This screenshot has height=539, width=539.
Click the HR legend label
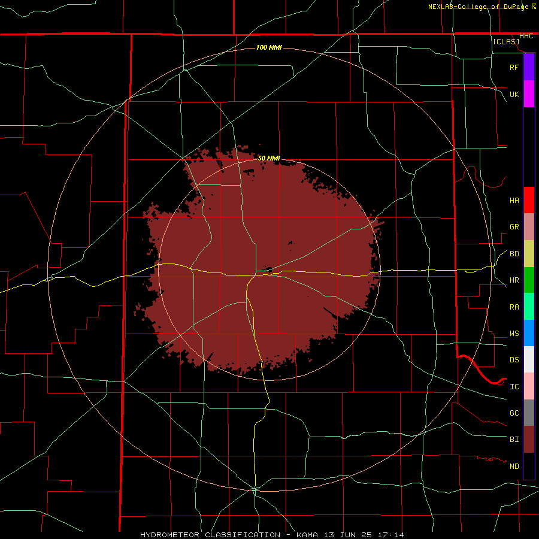(x=514, y=280)
